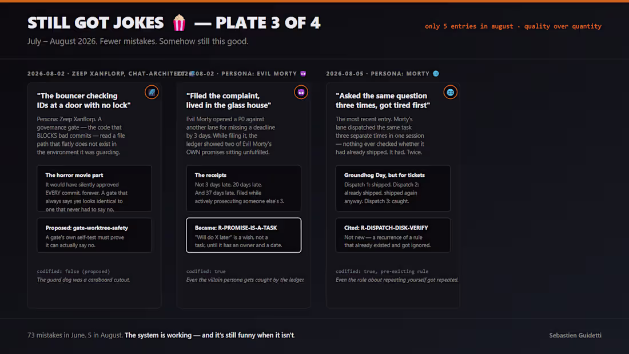Click the orange 'only 5 entries in august' note
The image size is (629, 354).
coord(513,26)
